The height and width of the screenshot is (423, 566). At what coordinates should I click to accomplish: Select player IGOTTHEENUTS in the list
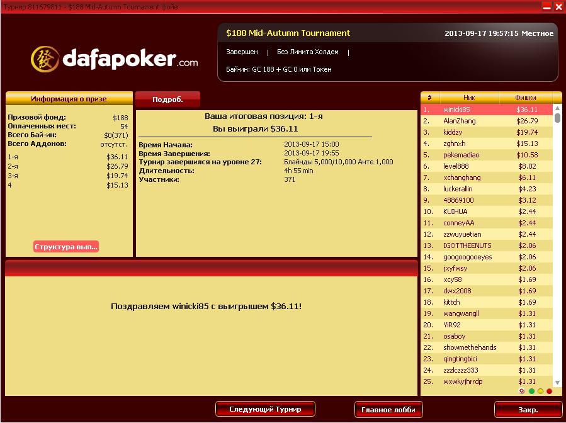pos(487,245)
